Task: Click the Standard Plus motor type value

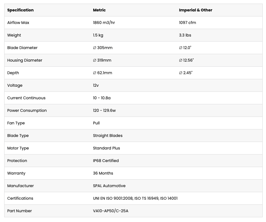Action: (x=106, y=148)
